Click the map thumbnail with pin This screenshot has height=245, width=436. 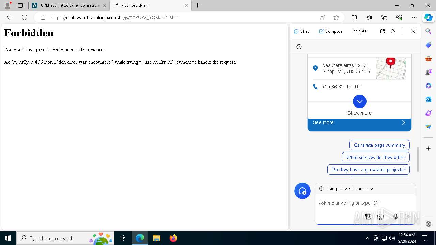pos(391,68)
